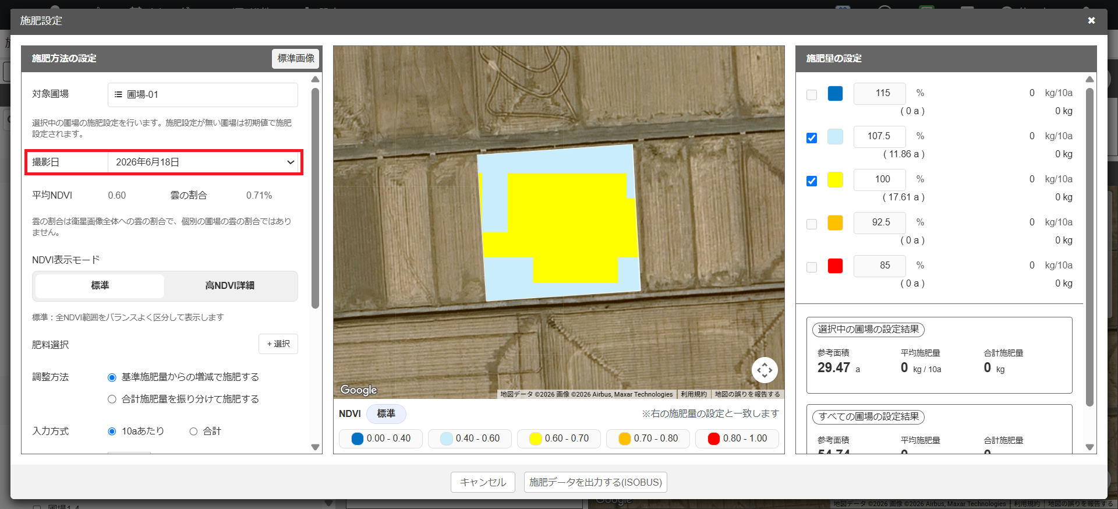
Task: Enable the 85% red zone checkbox
Action: coord(812,267)
